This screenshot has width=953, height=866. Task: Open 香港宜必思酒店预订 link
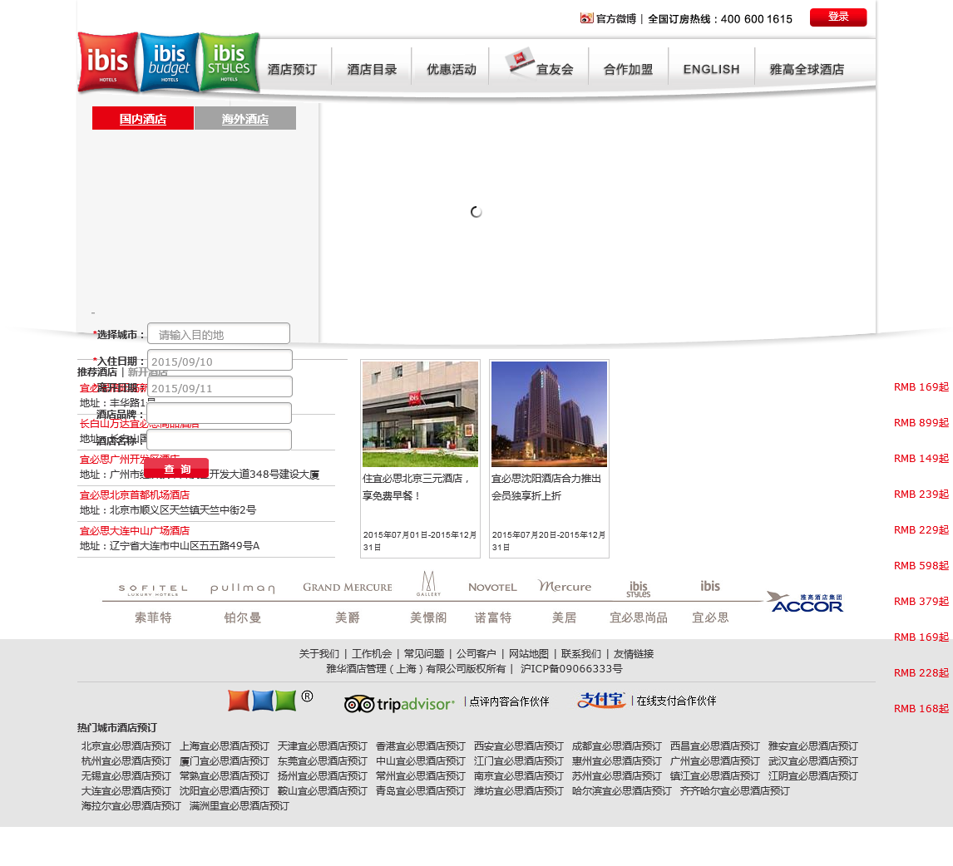(421, 746)
